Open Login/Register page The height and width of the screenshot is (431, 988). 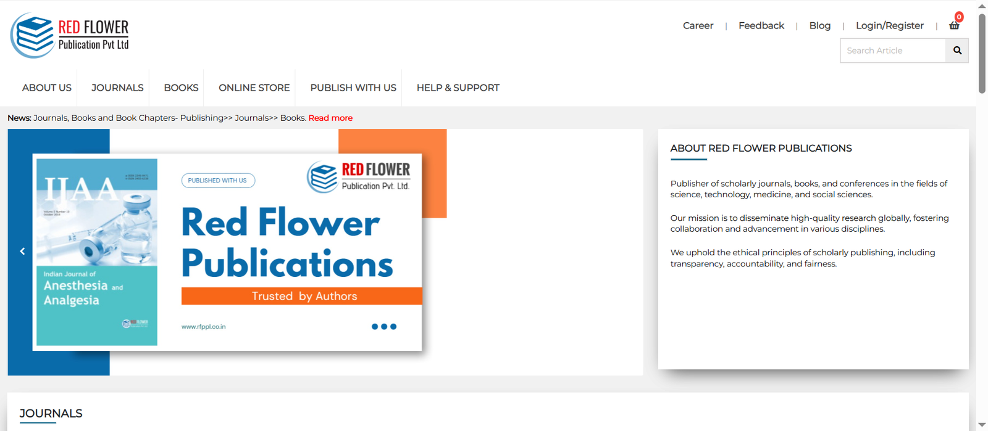click(890, 25)
